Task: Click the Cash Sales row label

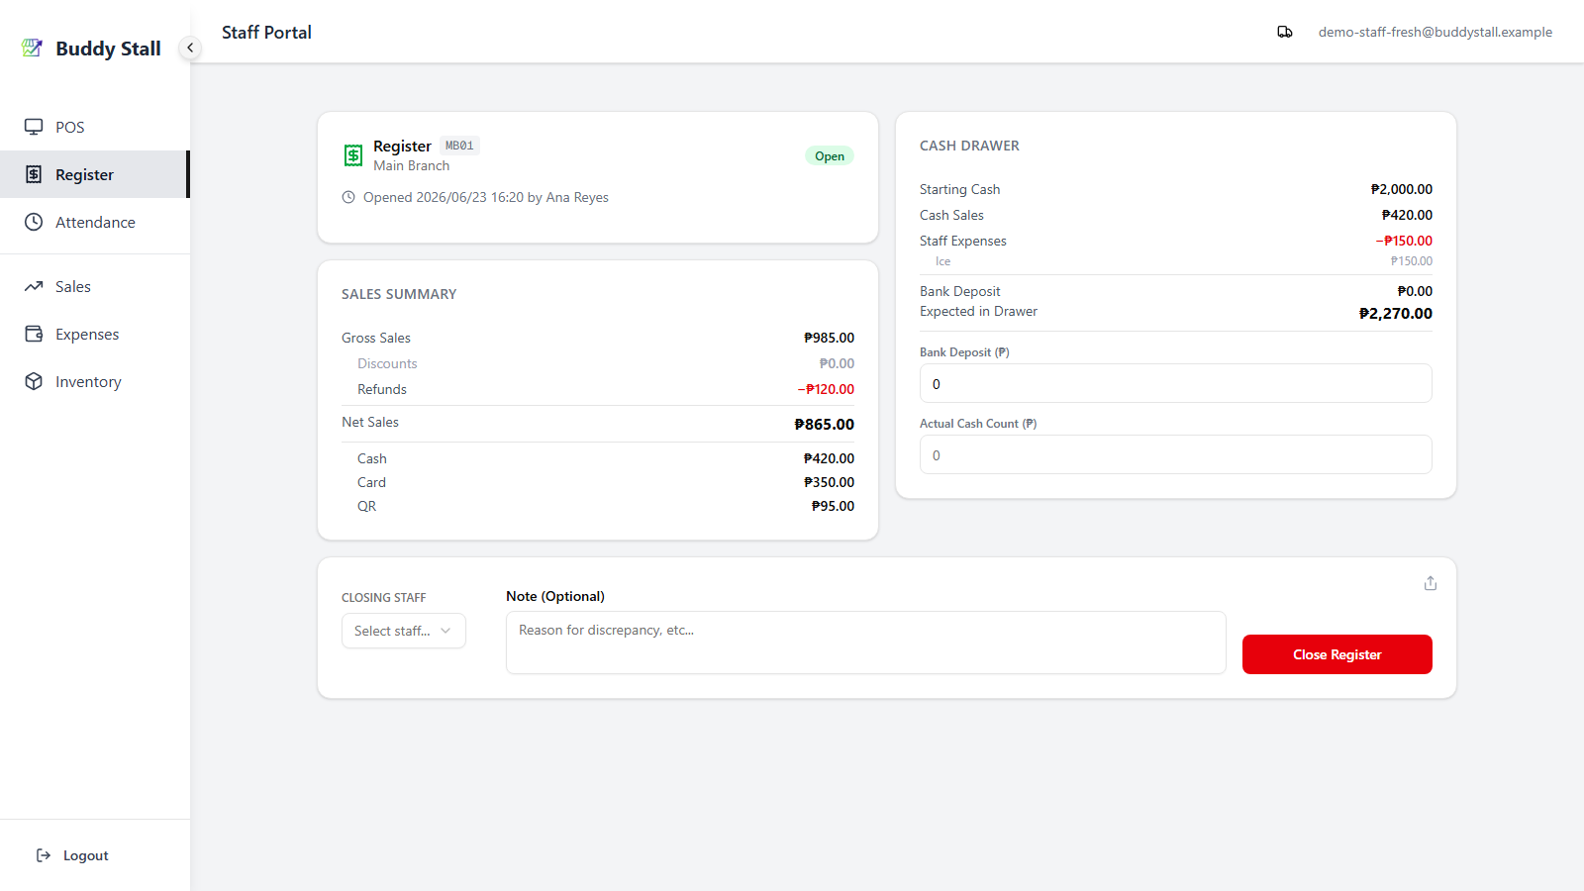Action: (x=951, y=215)
